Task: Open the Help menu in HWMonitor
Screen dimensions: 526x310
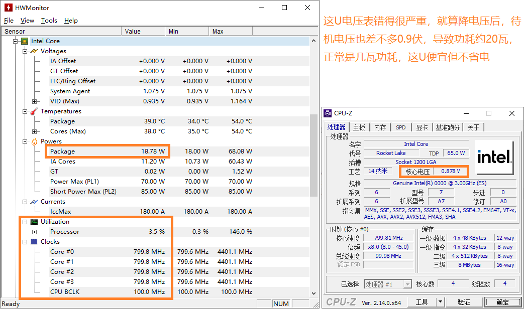Action: click(71, 21)
